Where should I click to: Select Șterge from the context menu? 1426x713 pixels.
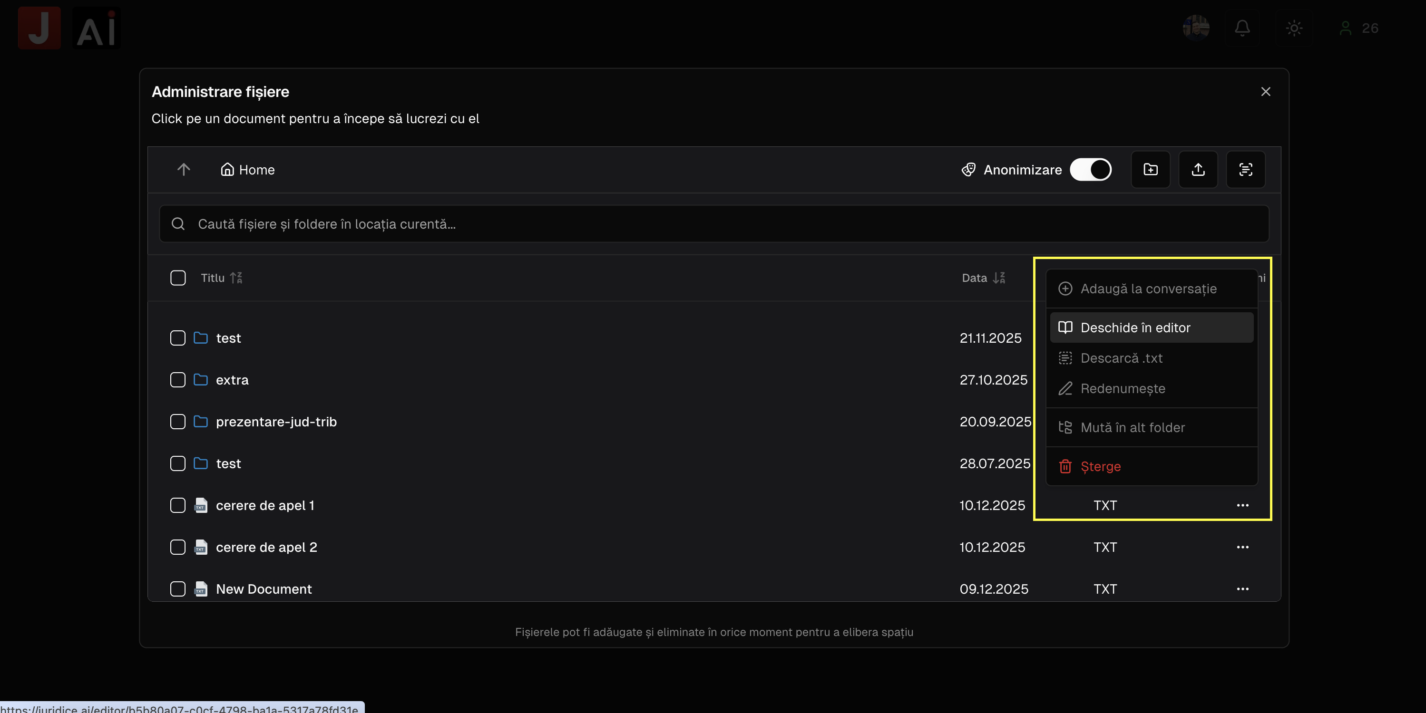point(1100,466)
